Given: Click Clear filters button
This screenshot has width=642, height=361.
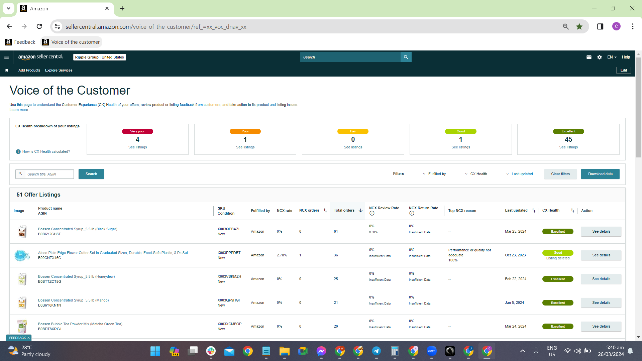Looking at the screenshot, I should click(x=560, y=174).
